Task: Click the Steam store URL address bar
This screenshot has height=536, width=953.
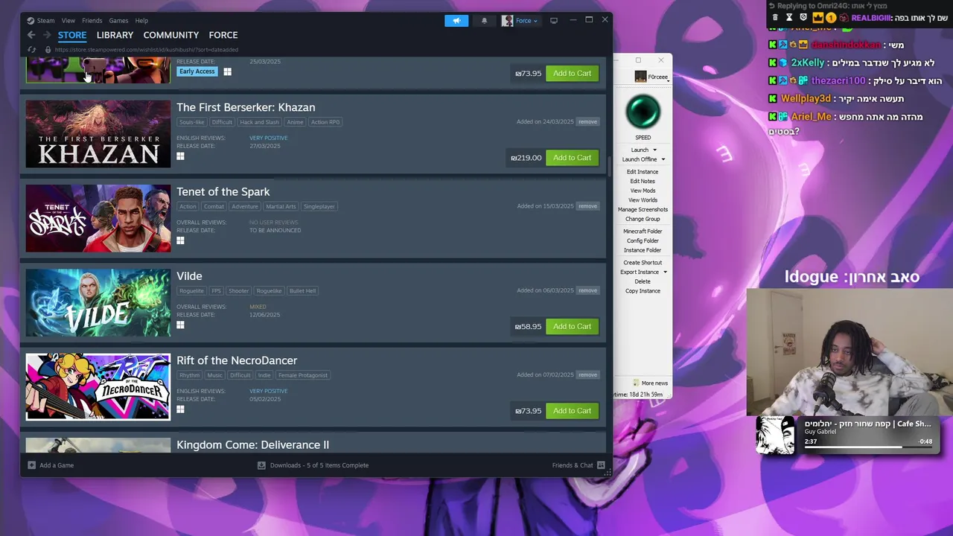Action: point(146,50)
